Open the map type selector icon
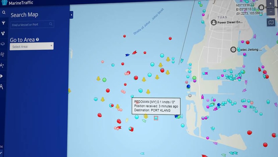278x157 pixels. [x=271, y=22]
